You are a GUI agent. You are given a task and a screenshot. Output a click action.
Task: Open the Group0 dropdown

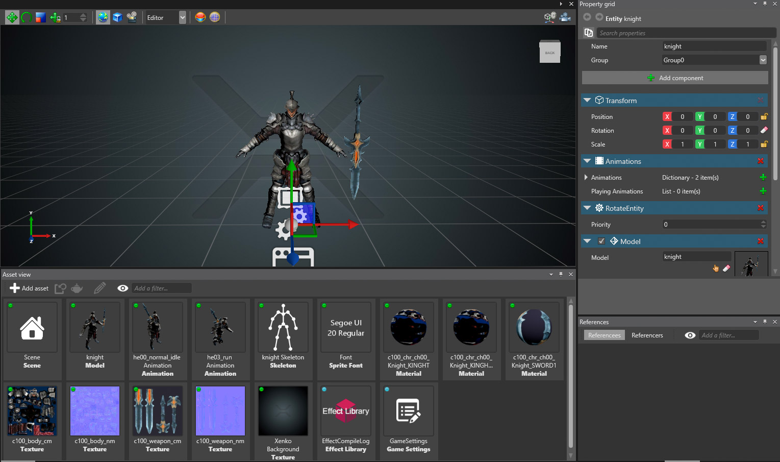[763, 60]
